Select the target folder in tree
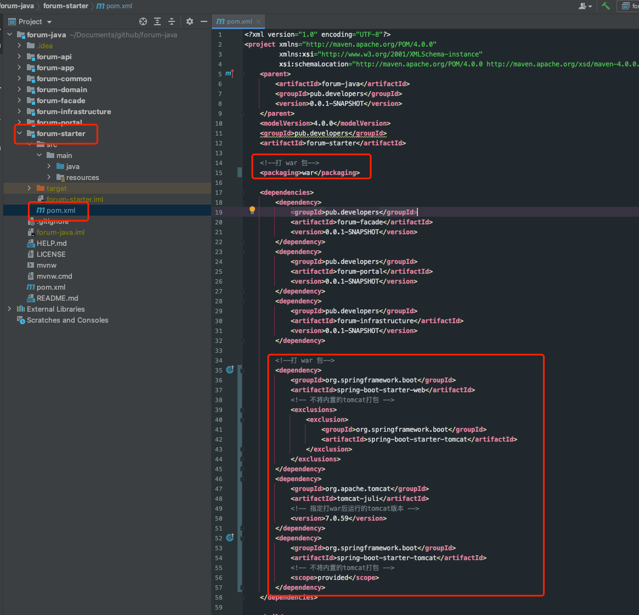This screenshot has height=615, width=639. pos(56,188)
